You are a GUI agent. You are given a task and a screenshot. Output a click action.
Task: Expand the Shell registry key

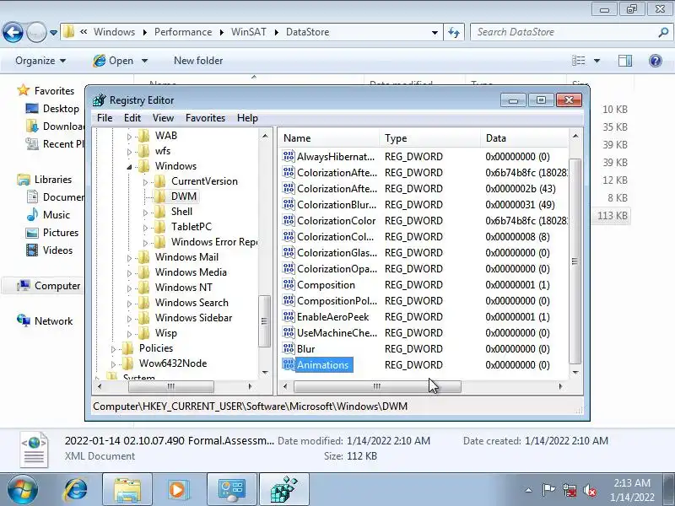click(x=145, y=213)
